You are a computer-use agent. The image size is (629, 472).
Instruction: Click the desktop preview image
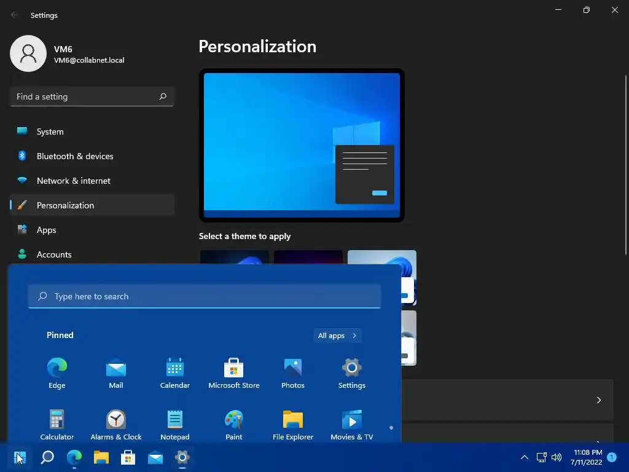pyautogui.click(x=302, y=145)
